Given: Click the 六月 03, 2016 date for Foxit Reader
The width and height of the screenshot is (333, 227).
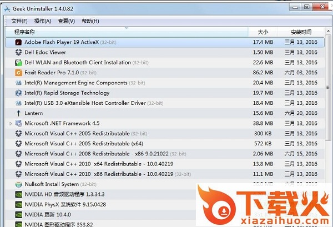Looking at the screenshot, I should point(301,73).
